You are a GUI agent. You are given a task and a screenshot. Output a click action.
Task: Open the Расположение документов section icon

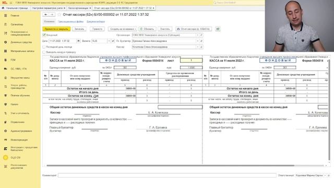(6, 167)
